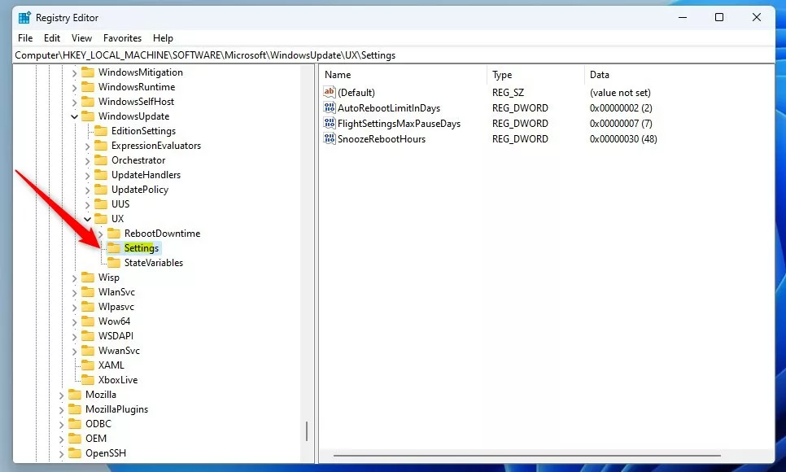Click the UpdateHandlers folder icon

point(101,174)
